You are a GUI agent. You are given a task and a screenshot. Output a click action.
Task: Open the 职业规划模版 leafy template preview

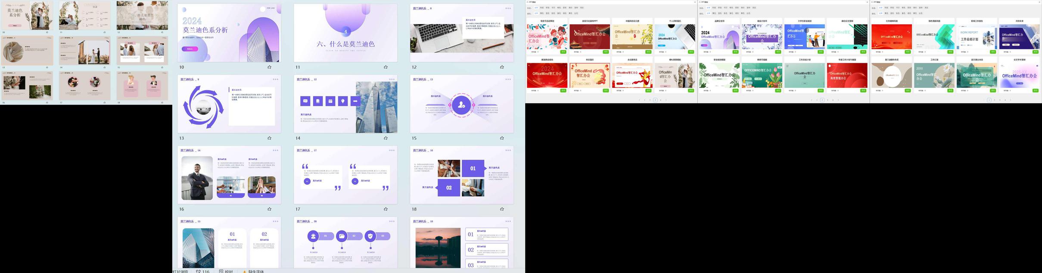click(x=719, y=75)
